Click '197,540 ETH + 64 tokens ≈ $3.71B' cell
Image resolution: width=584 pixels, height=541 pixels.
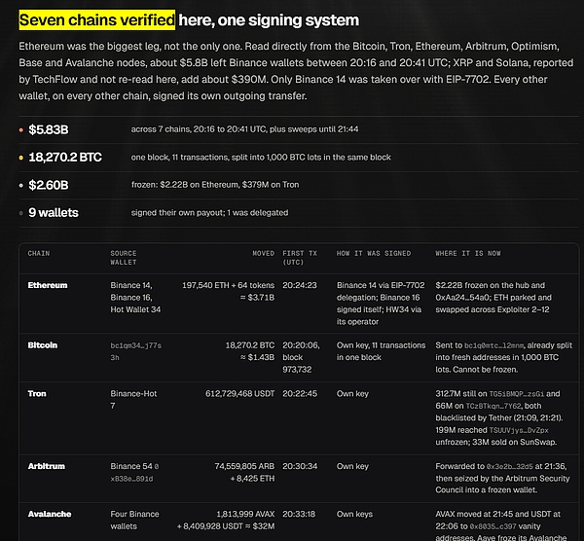(228, 291)
